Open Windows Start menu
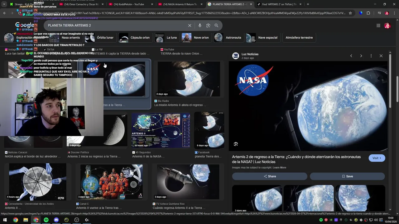The image size is (399, 224). coord(5,220)
